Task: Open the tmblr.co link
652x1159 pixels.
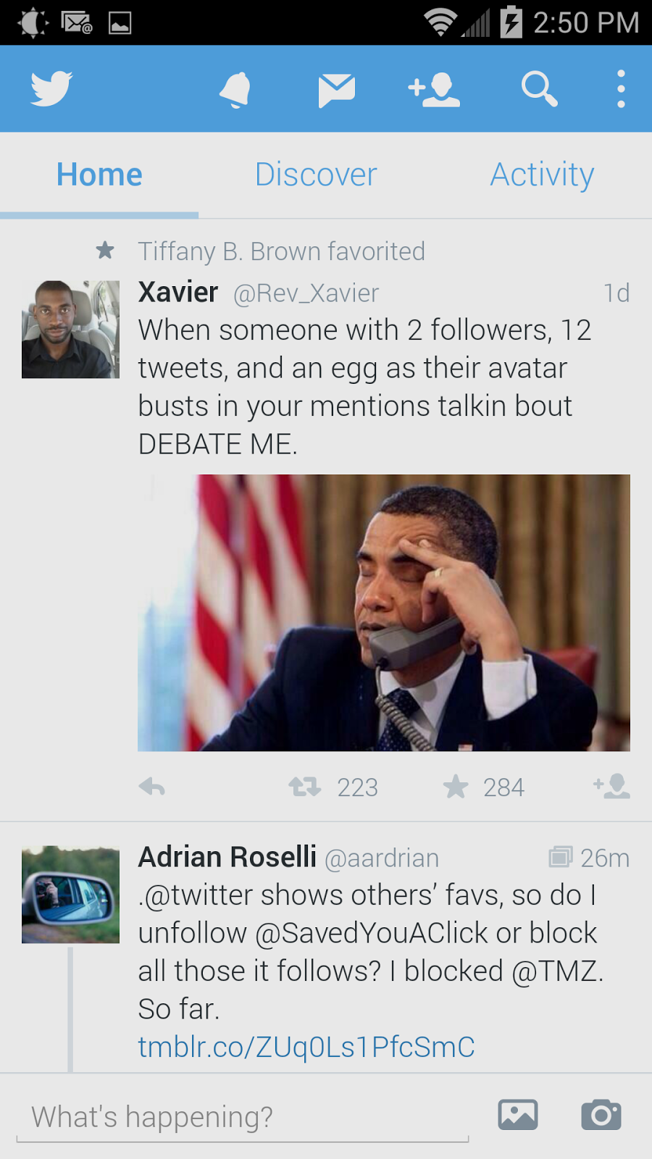Action: [306, 1047]
